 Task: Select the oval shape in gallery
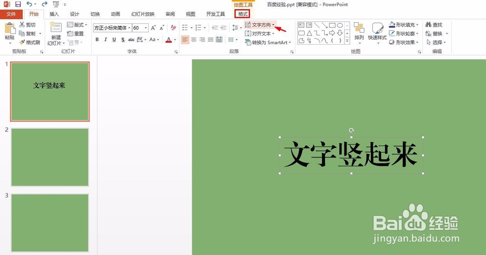pos(340,25)
